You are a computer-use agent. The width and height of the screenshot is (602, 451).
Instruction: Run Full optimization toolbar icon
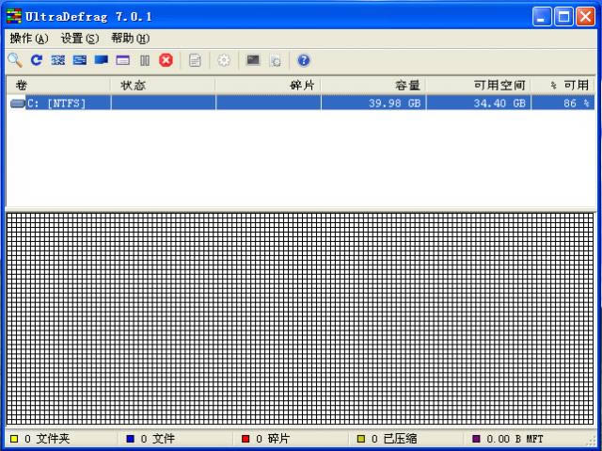coord(102,60)
